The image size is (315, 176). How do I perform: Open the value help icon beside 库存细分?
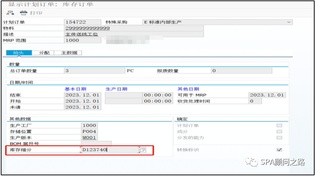coord(142,150)
